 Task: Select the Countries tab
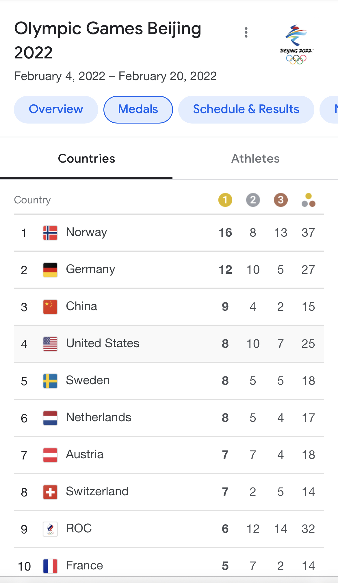86,159
